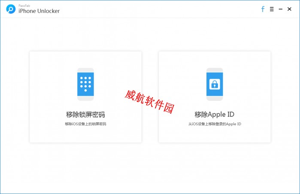The width and height of the screenshot is (300, 194).
Task: Minimize the iPhone Unlocker window
Action: click(x=280, y=9)
